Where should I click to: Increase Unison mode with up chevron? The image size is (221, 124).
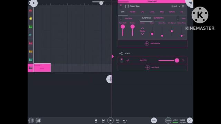pos(142,28)
